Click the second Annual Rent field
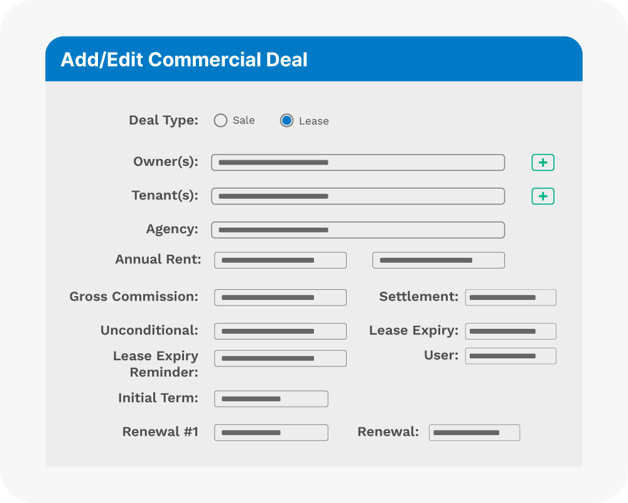 click(438, 260)
